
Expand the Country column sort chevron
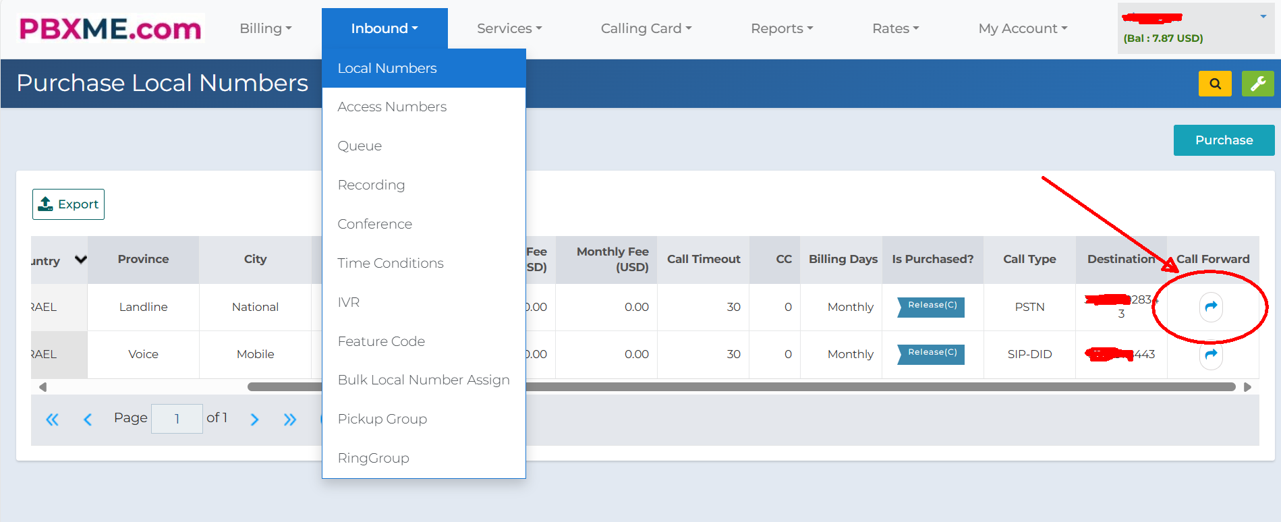pos(81,260)
